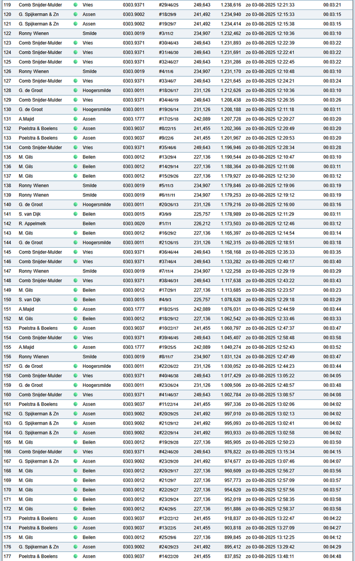The height and width of the screenshot is (561, 355).
Task: Click the speed value '837,852'
Action: (x=233, y=556)
